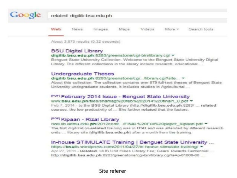Open In-house STIMULATE Training result
The height and width of the screenshot is (178, 237).
(132, 142)
